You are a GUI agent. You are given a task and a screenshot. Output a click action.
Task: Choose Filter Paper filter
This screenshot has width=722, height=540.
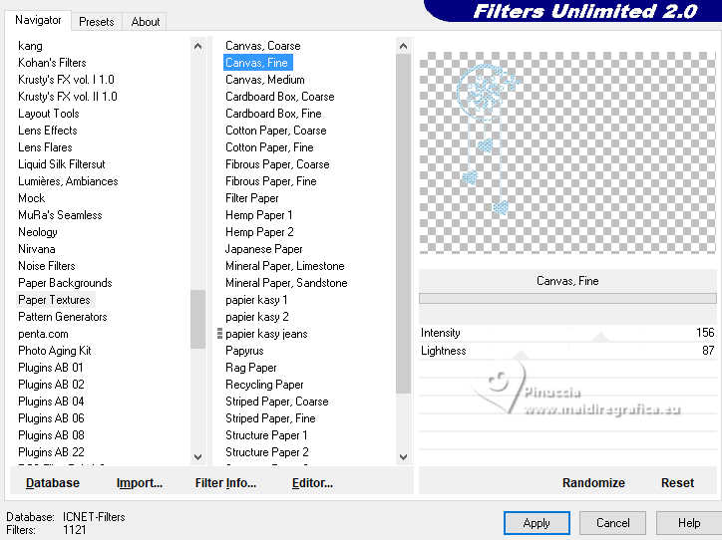[252, 198]
